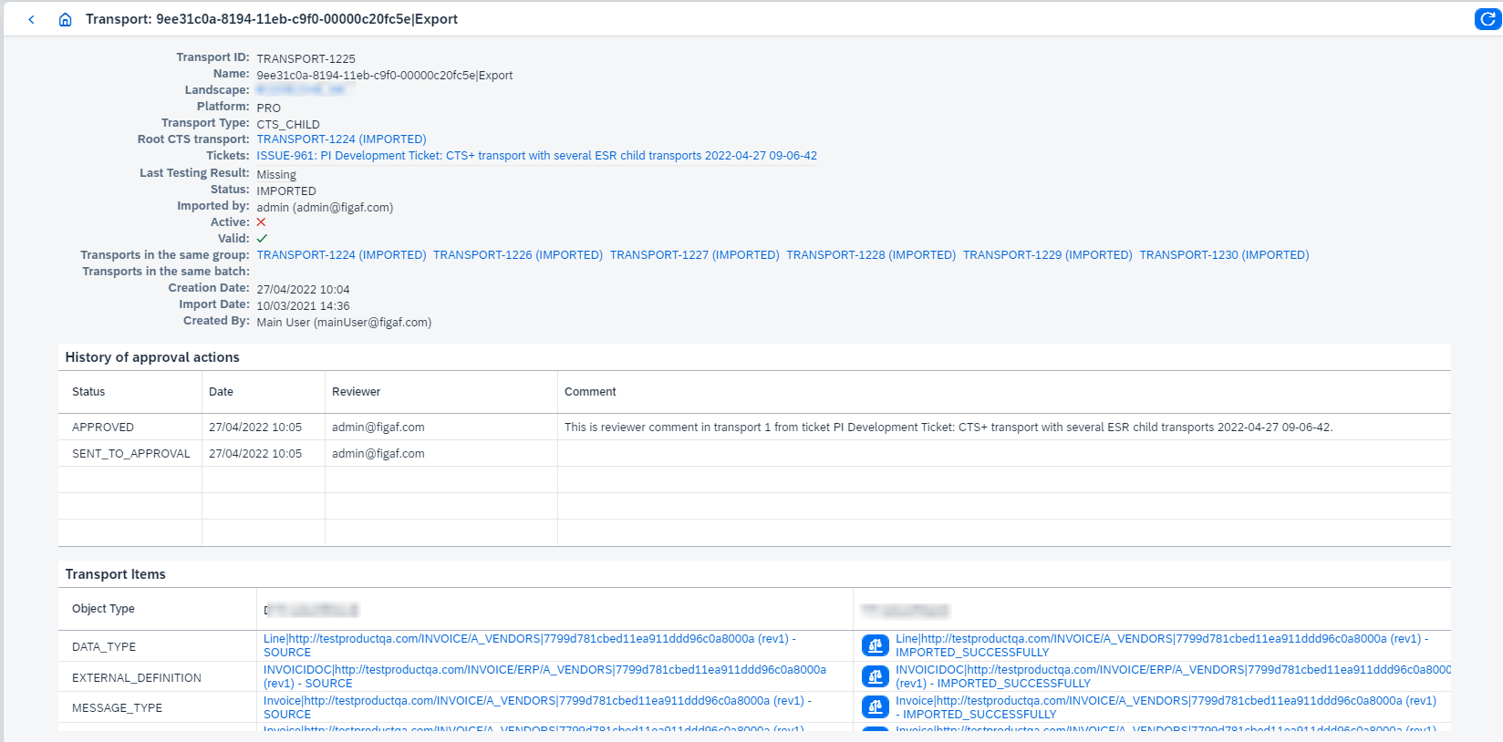Open the INVOICIDOC IMPORTED_SUCCESSFULLY link

click(x=1173, y=676)
